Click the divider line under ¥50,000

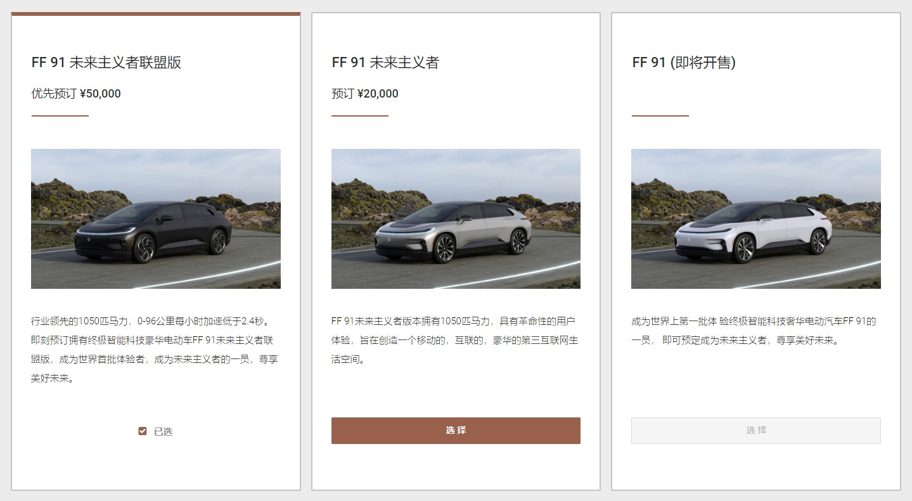[60, 116]
